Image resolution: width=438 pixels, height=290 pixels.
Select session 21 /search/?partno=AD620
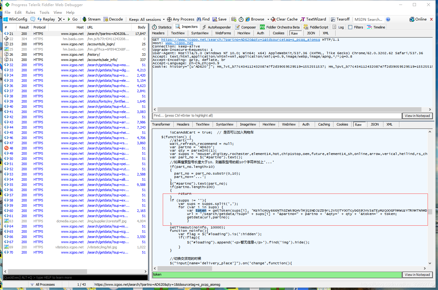(75, 34)
